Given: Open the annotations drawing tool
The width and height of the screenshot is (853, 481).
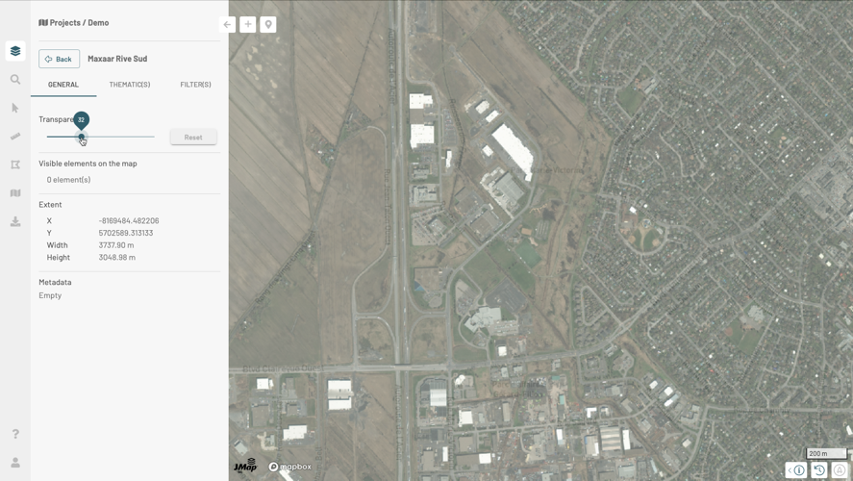Looking at the screenshot, I should [x=15, y=165].
